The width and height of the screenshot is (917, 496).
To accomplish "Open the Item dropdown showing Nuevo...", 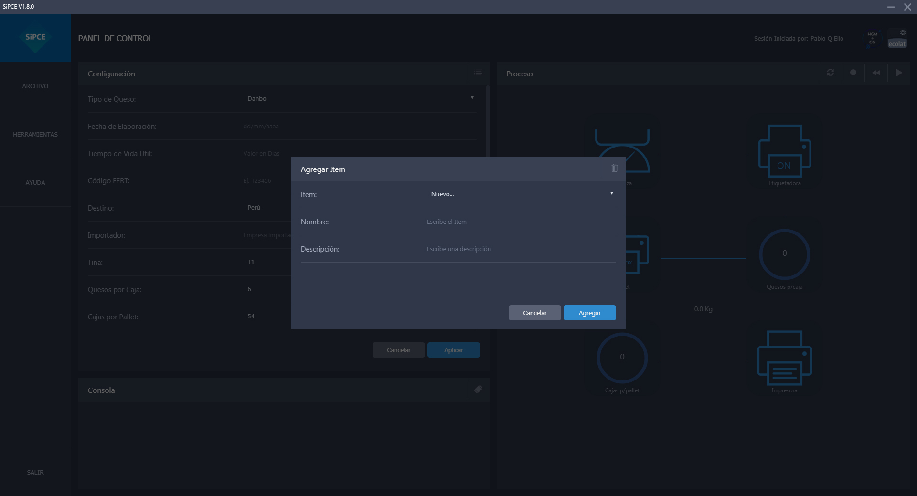I will (x=521, y=194).
